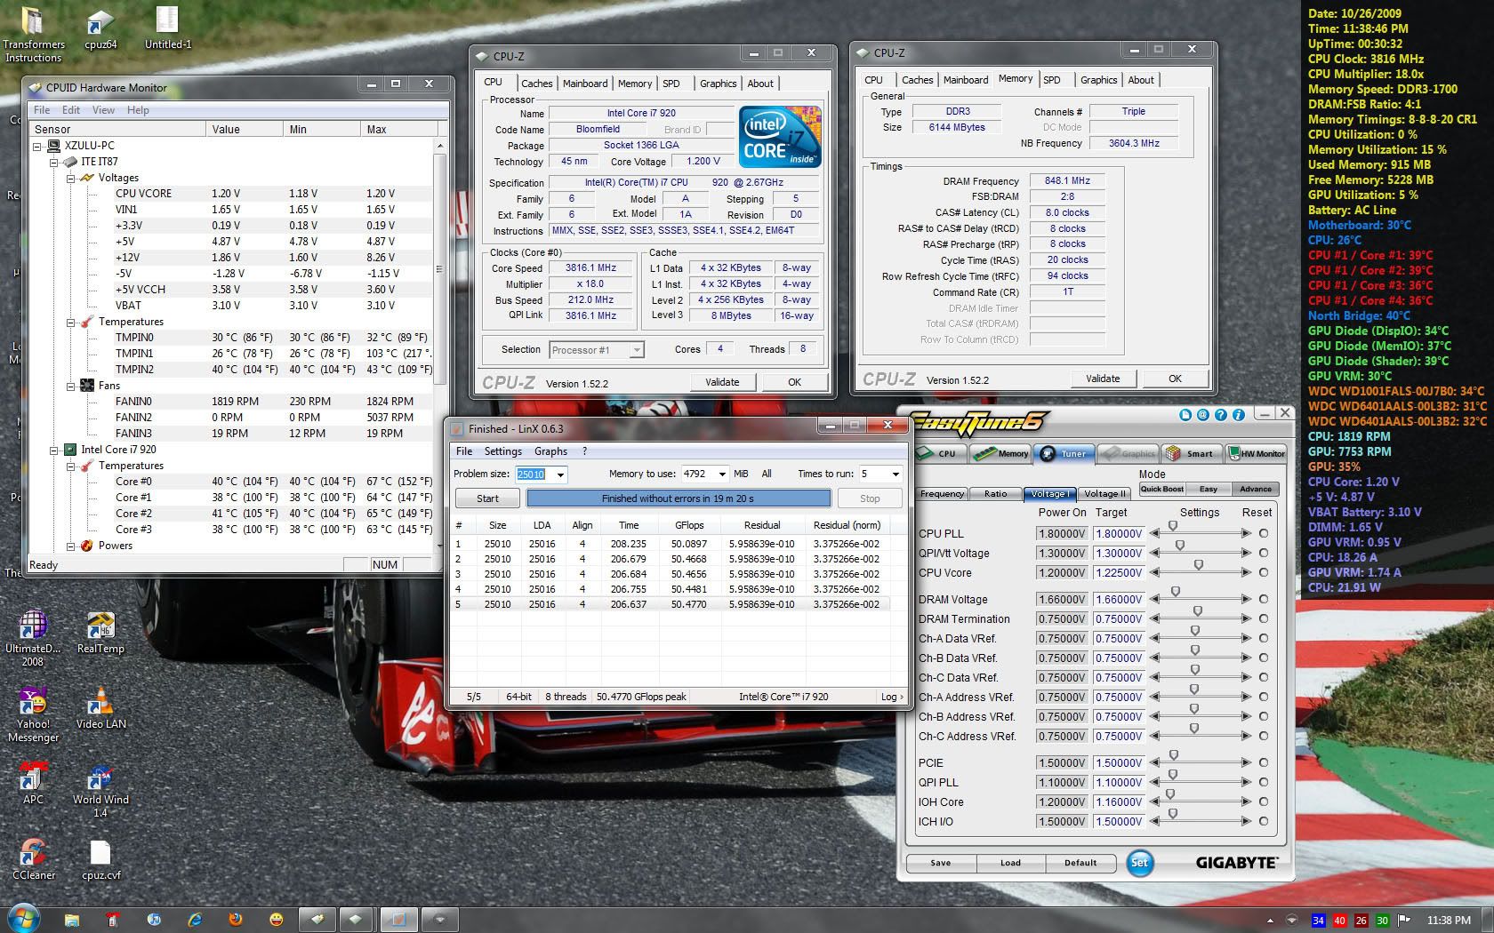Switch to SPD tab in right CPU-Z window
The height and width of the screenshot is (933, 1494).
pos(1052,80)
